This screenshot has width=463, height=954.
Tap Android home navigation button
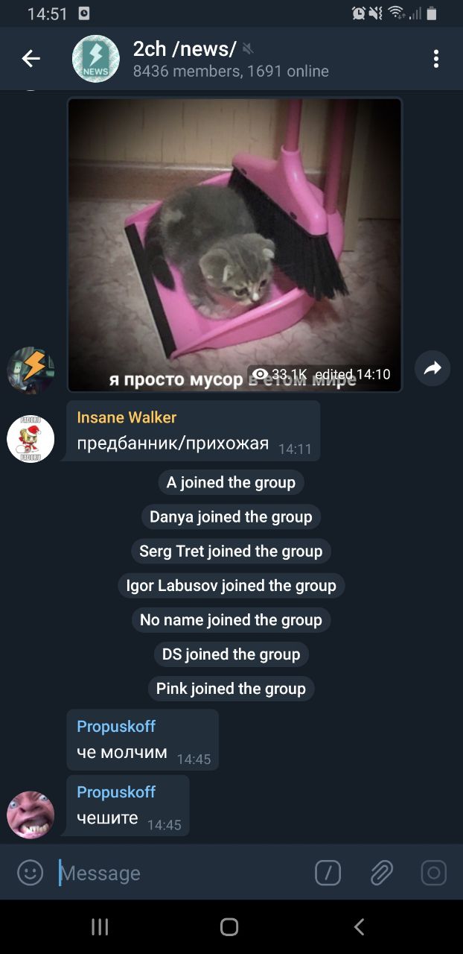point(229,926)
